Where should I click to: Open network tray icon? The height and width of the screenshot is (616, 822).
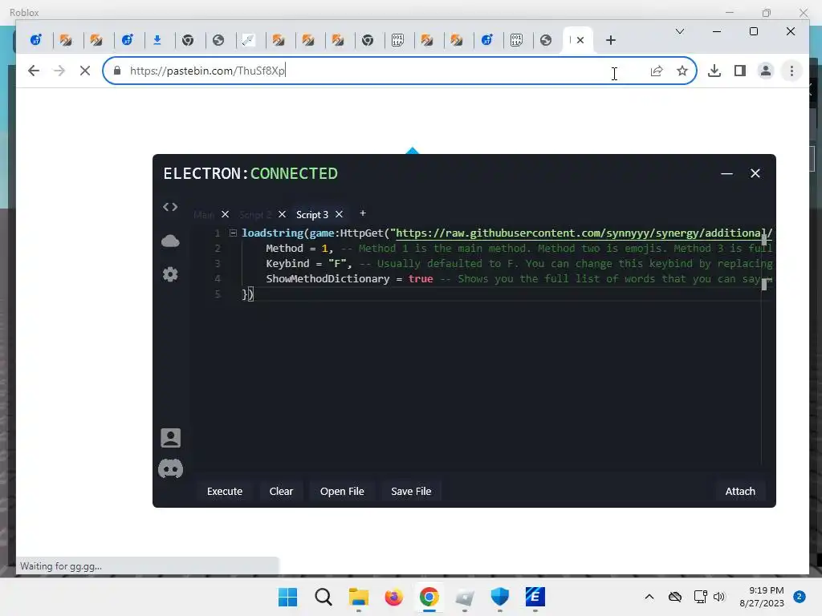pos(700,597)
